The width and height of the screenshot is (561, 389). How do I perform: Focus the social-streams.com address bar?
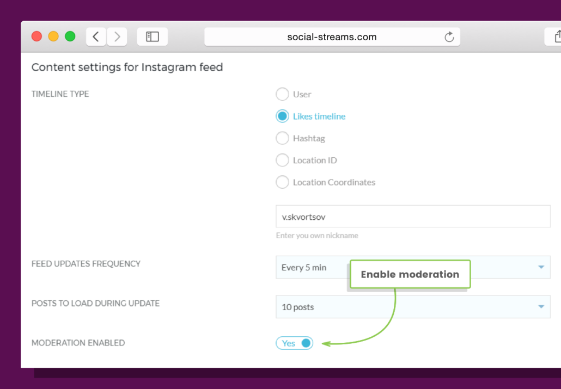[332, 37]
